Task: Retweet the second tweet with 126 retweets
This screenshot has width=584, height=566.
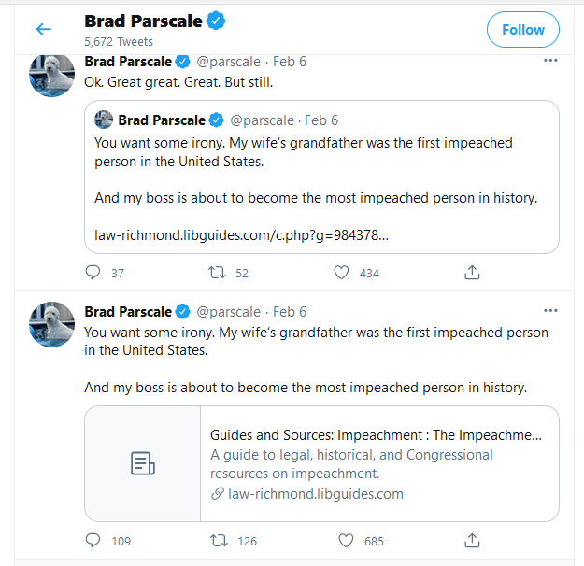Action: coord(216,541)
